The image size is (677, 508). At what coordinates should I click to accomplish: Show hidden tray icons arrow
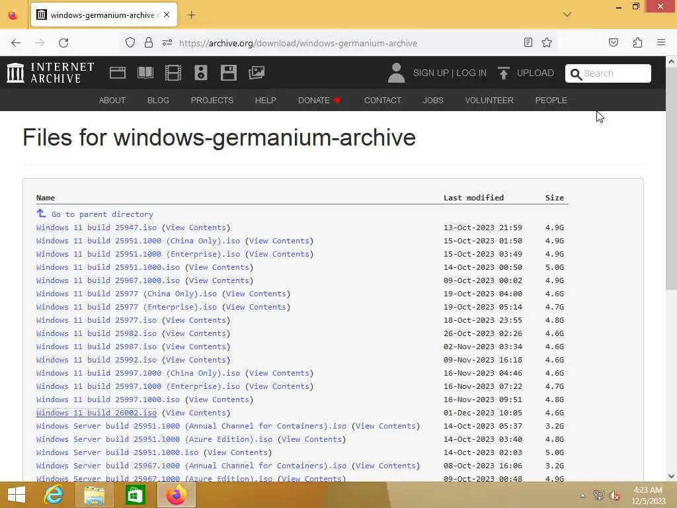(582, 495)
